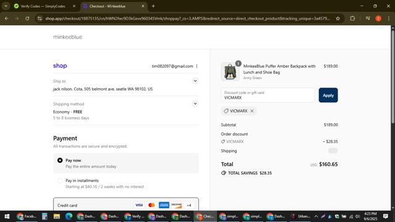Open File Explorer from taskbar
The image size is (395, 222).
coord(56,216)
